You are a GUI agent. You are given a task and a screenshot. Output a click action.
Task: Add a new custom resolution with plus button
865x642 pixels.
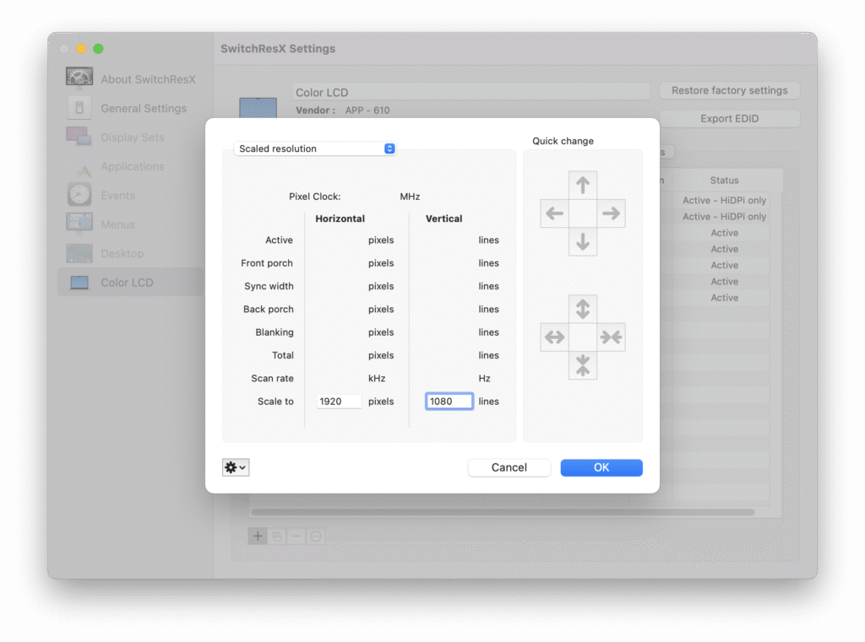(x=258, y=536)
